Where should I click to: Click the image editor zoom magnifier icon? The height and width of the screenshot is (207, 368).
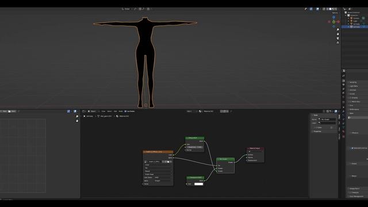pos(77,116)
